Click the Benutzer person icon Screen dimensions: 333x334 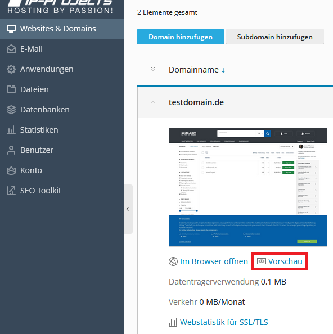pos(11,150)
